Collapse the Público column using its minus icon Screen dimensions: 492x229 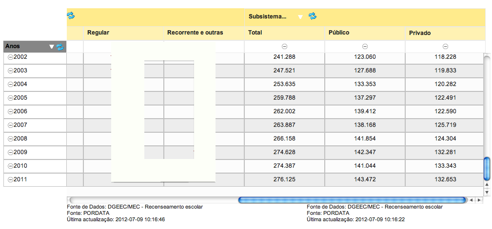coord(365,46)
